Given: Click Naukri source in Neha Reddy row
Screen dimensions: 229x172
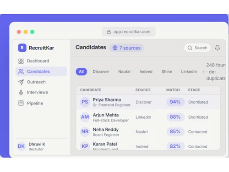Looking at the screenshot, I should tap(142, 132).
